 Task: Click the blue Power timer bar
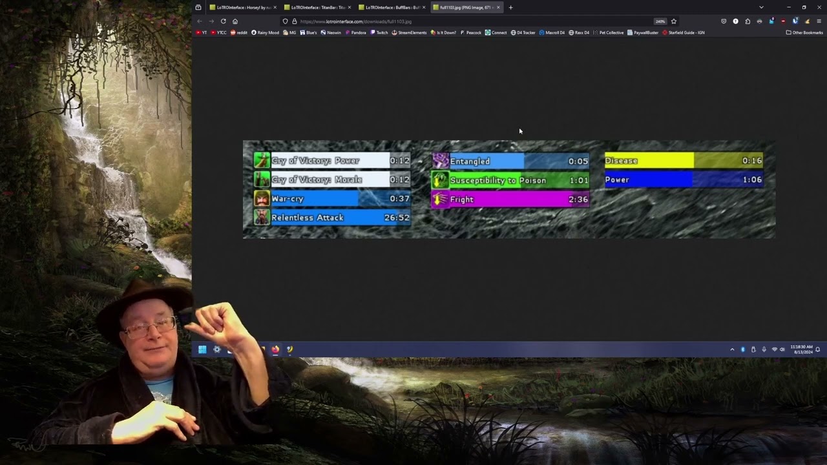tap(684, 180)
